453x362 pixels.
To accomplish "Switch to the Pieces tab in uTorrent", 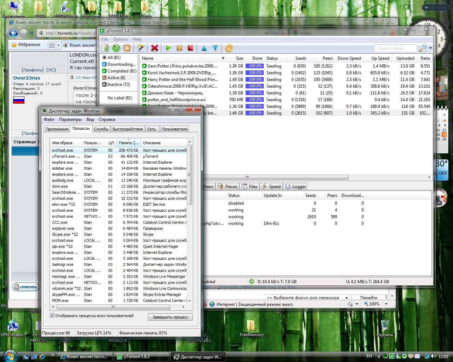I will coord(228,187).
